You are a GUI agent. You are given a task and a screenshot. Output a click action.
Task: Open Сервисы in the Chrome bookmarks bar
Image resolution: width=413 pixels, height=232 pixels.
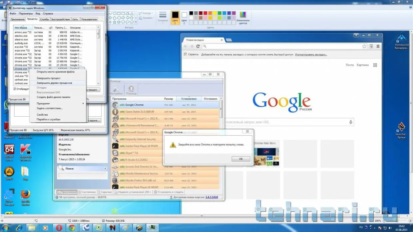click(x=191, y=54)
